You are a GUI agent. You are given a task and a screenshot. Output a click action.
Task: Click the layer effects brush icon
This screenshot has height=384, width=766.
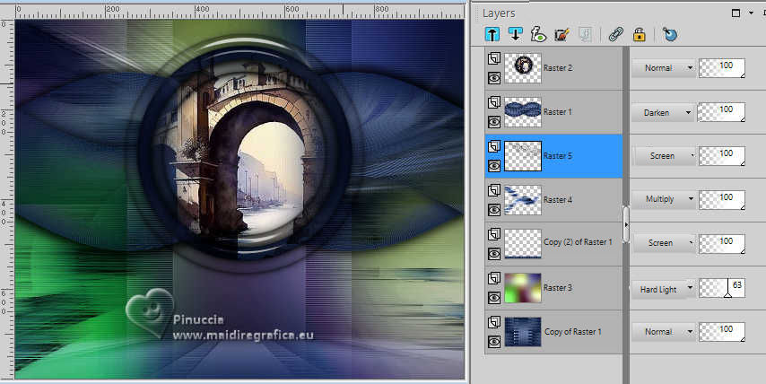pos(670,34)
